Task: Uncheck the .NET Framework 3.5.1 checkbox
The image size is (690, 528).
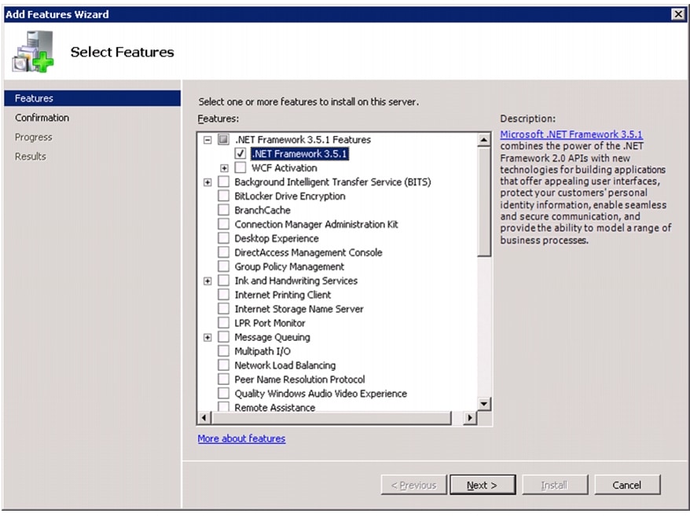Action: click(x=240, y=153)
